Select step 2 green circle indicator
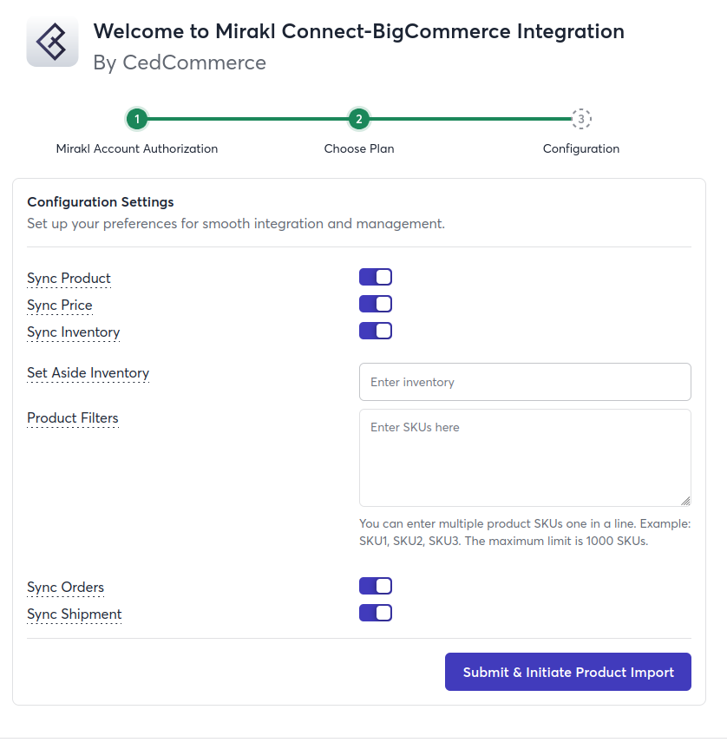Image resolution: width=727 pixels, height=749 pixels. (359, 119)
